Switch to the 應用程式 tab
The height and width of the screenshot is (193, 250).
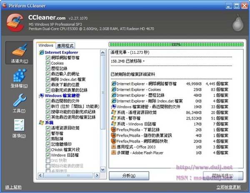click(x=65, y=46)
